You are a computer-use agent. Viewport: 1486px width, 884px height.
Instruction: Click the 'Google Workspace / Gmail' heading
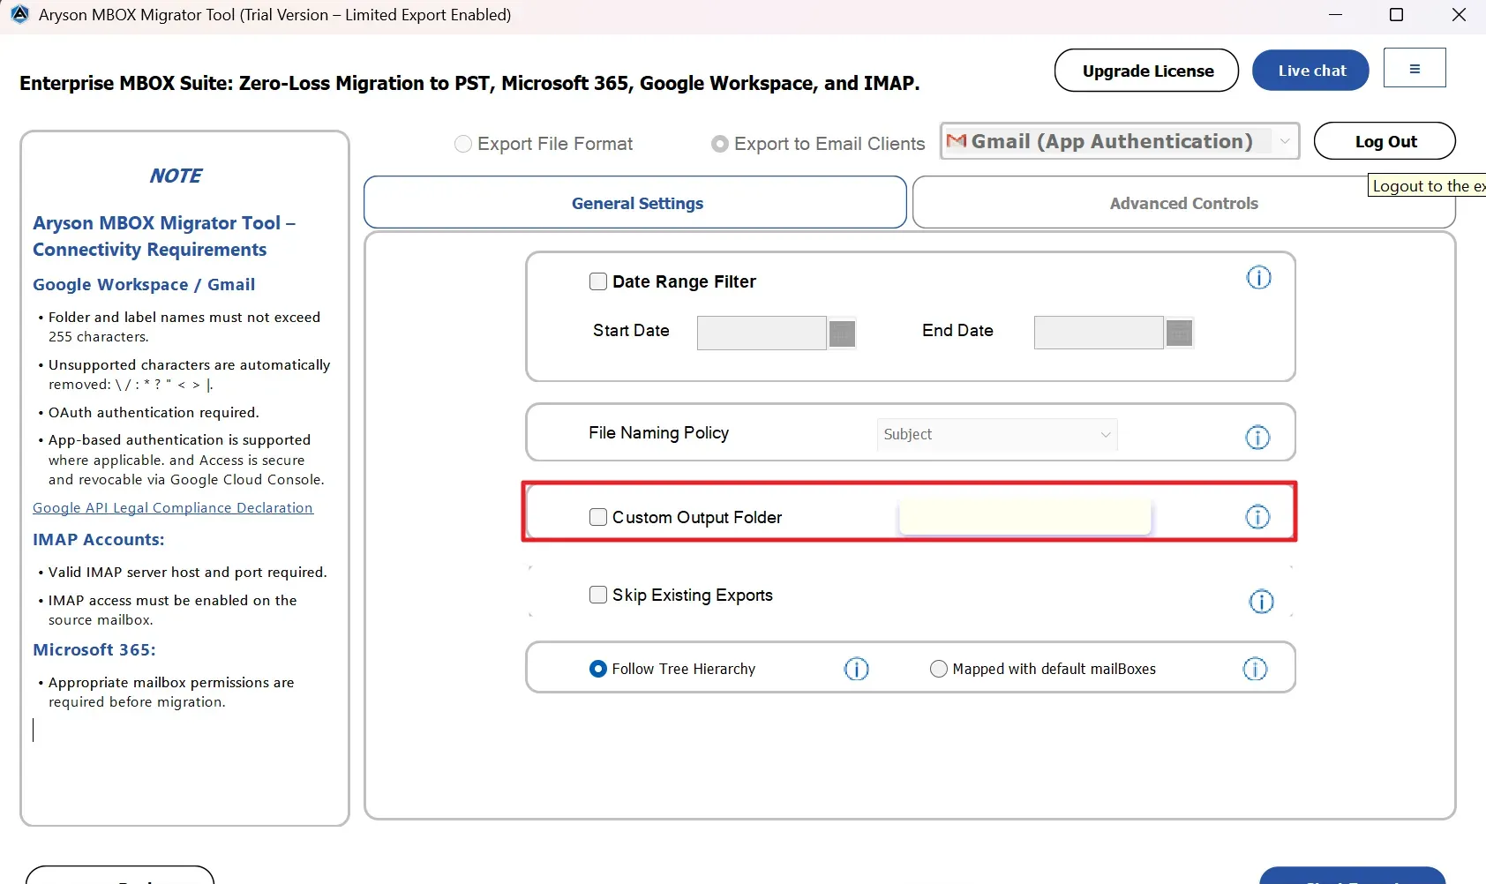(x=144, y=284)
